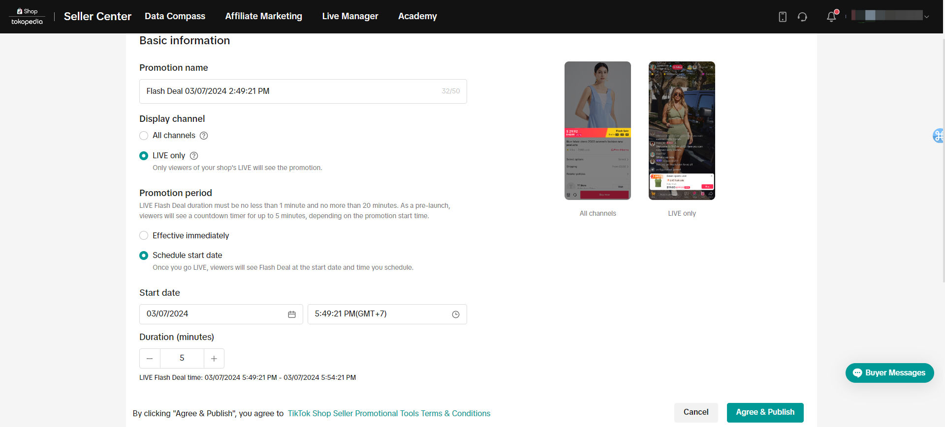Click the help icon beside LIVE only

[x=194, y=156]
